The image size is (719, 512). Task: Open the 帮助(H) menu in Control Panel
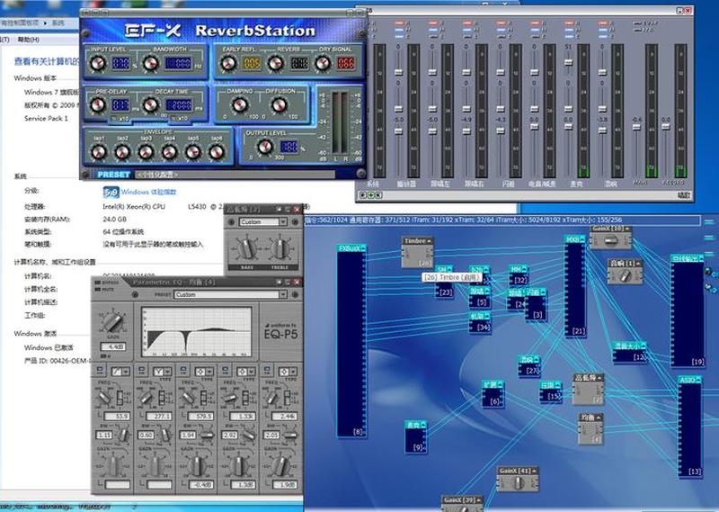coord(29,40)
